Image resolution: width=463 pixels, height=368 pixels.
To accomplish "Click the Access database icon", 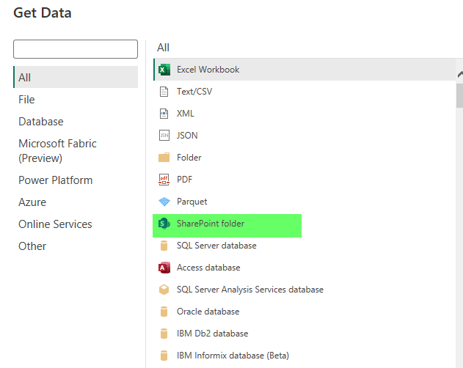I will click(x=164, y=268).
